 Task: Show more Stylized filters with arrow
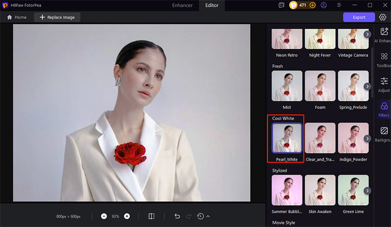[x=367, y=190]
